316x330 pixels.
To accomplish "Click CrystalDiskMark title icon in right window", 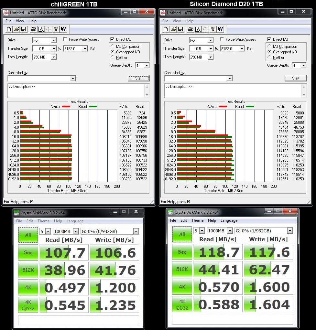I will (170, 212).
